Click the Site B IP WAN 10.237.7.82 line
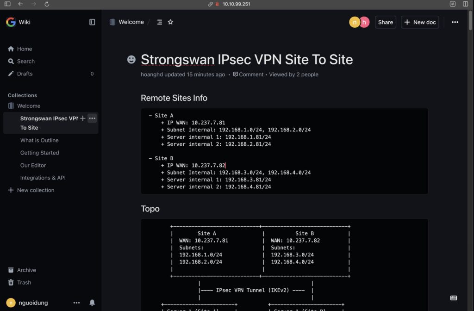Image resolution: width=474 pixels, height=311 pixels. [193, 165]
